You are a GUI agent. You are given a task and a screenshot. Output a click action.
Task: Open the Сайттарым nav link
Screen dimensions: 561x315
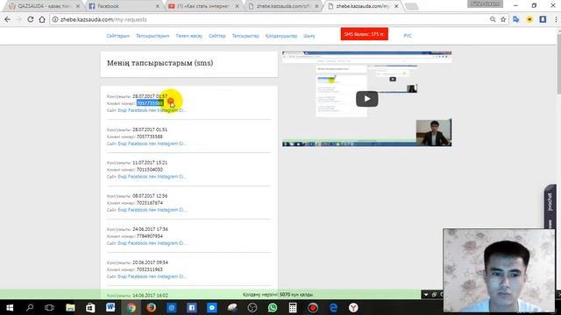pos(117,36)
